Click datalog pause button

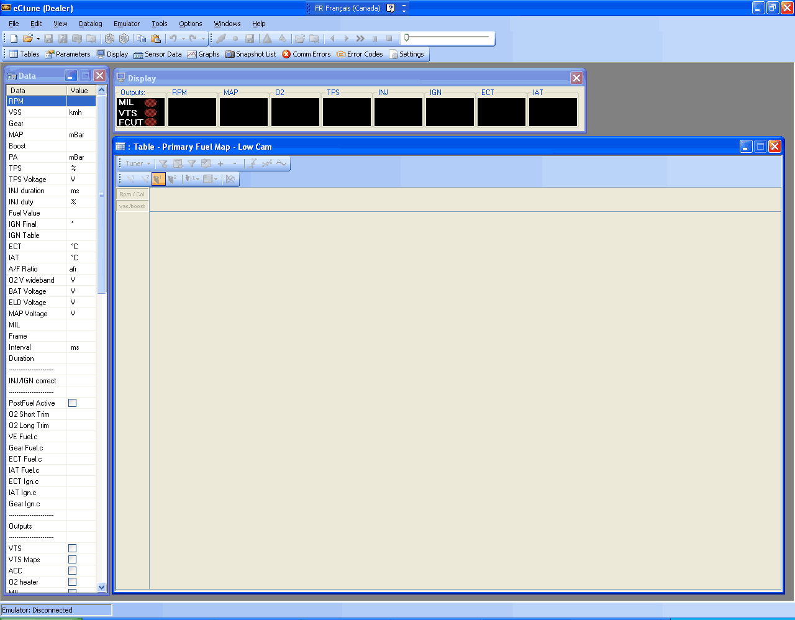pyautogui.click(x=375, y=39)
